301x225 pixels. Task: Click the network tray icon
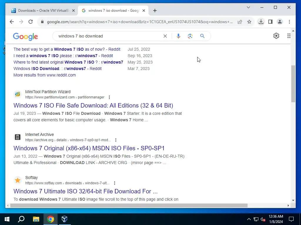click(256, 219)
